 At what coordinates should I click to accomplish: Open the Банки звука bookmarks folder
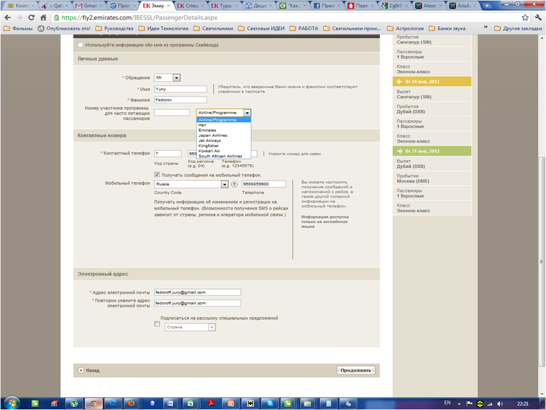(447, 28)
